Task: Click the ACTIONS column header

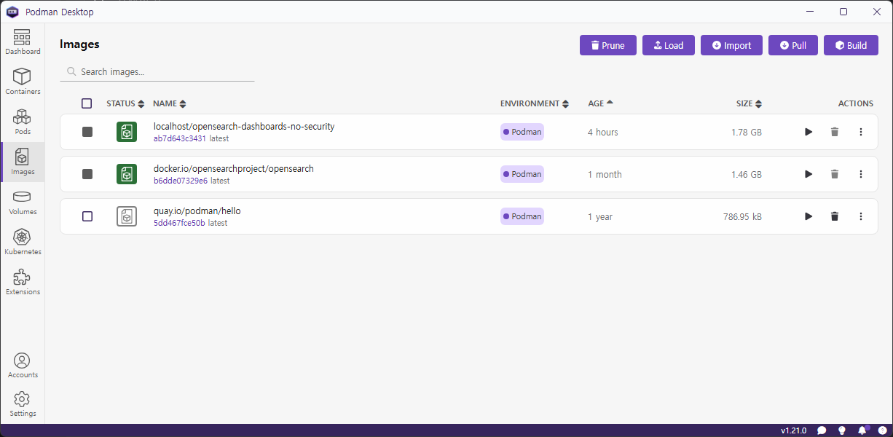Action: 856,103
